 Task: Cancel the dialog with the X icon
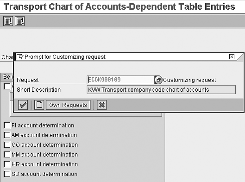[102, 105]
